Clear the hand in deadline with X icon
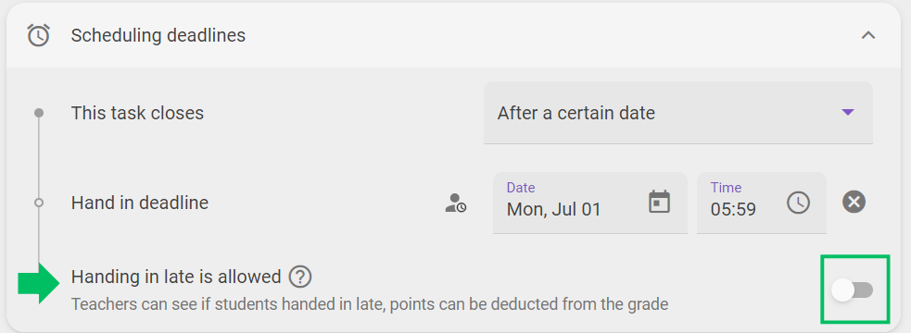This screenshot has width=911, height=333. 854,202
